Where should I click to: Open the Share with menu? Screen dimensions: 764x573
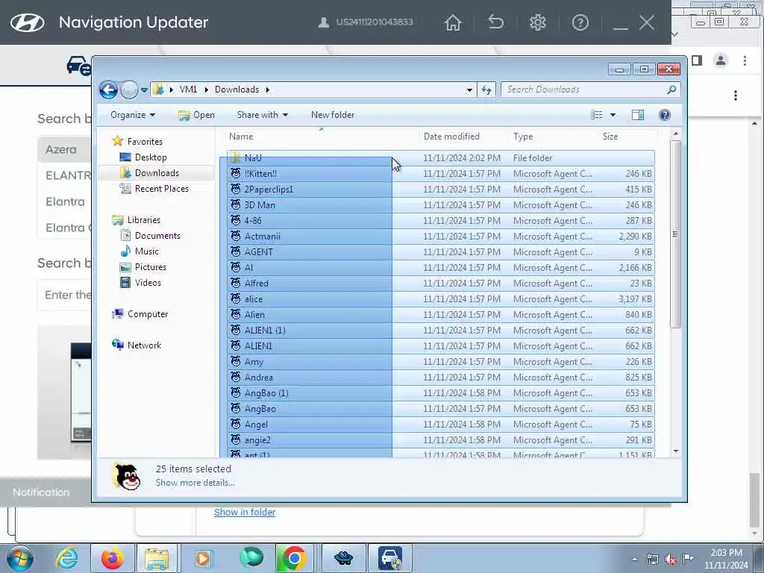coord(262,115)
